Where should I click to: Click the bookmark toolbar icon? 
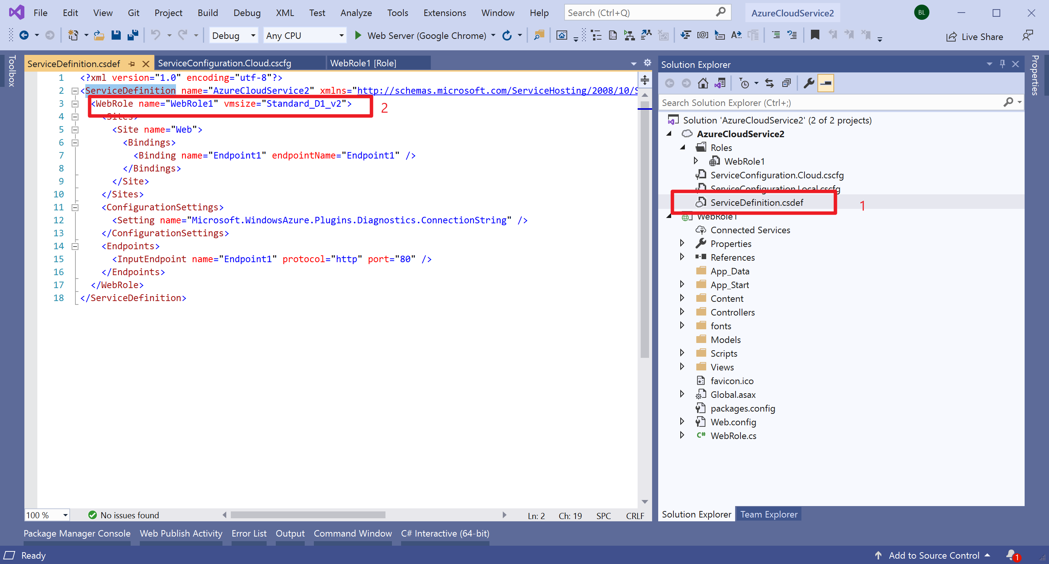coord(815,35)
